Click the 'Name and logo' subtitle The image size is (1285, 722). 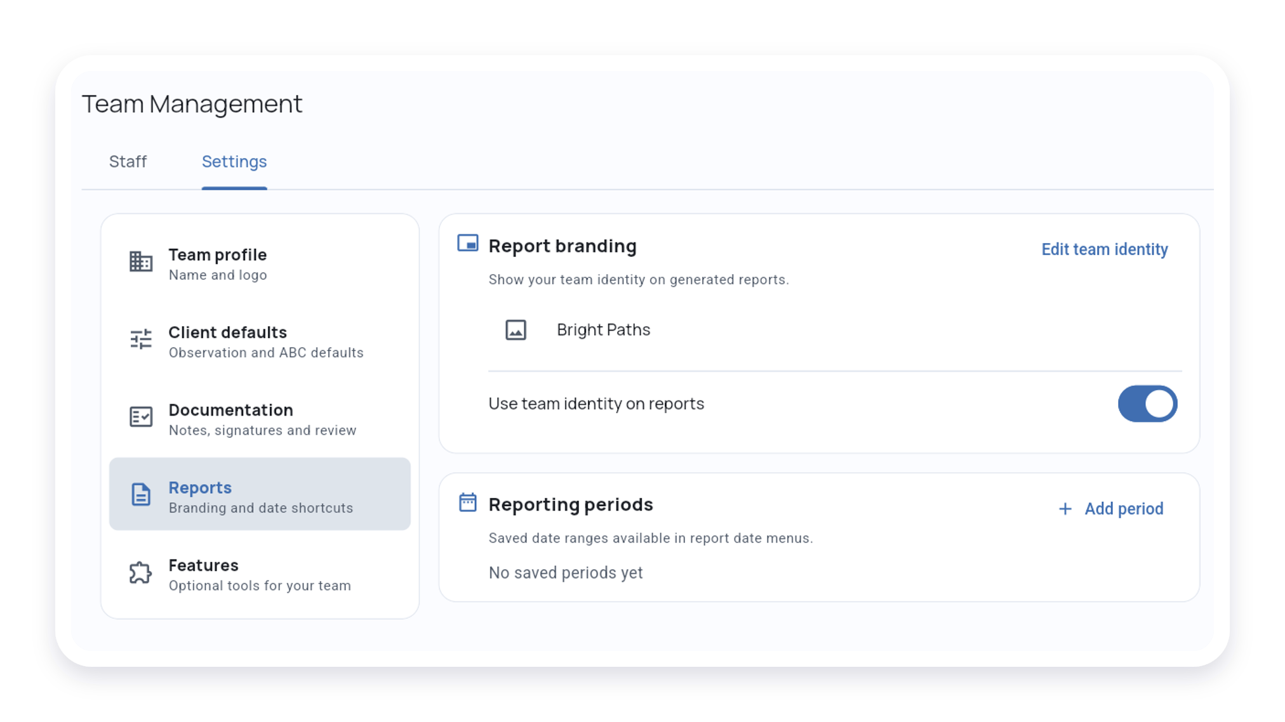pyautogui.click(x=218, y=275)
